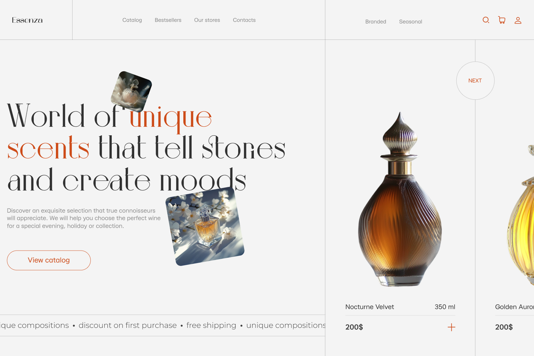Screen dimensions: 534x356
Task: Click the free shipping ticker text
Action: [211, 325]
